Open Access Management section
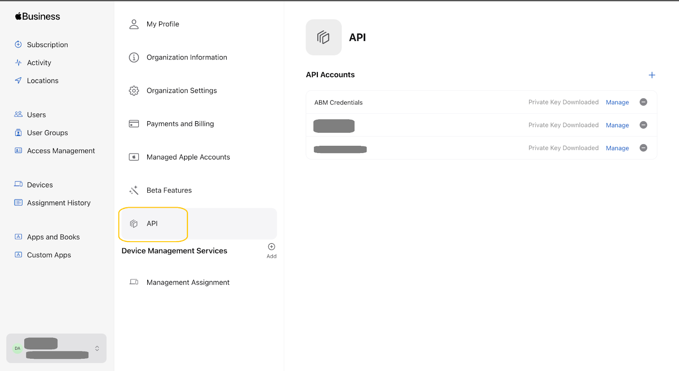Image resolution: width=679 pixels, height=371 pixels. tap(61, 151)
